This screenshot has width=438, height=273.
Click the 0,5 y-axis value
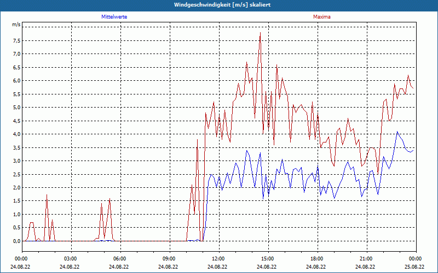click(x=17, y=228)
